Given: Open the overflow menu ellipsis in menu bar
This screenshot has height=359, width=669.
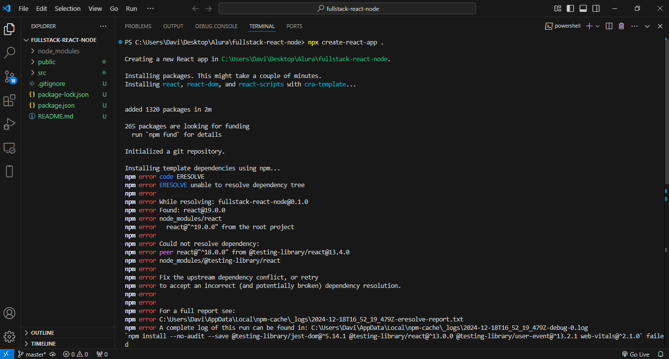Looking at the screenshot, I should (150, 8).
